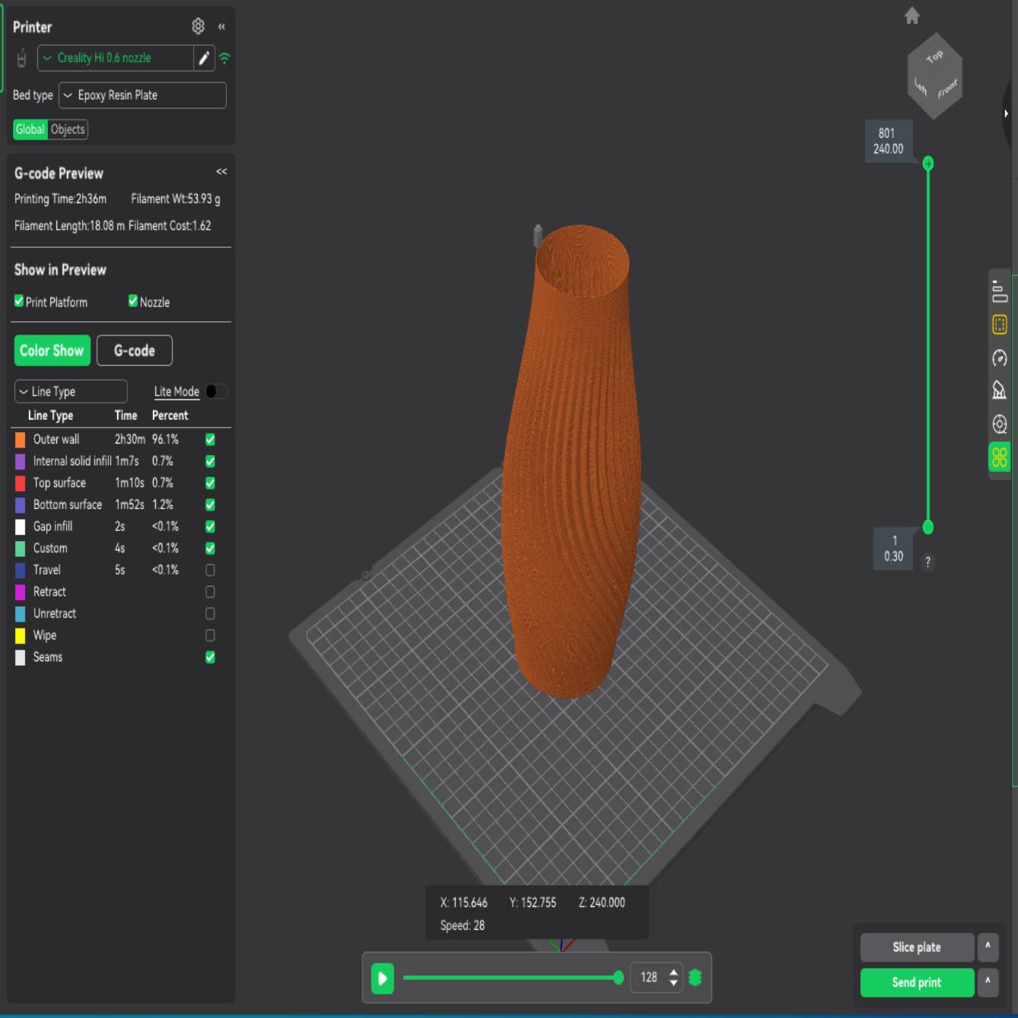This screenshot has height=1018, width=1018.
Task: Click the Wipe yellow color swatch
Action: (21, 636)
